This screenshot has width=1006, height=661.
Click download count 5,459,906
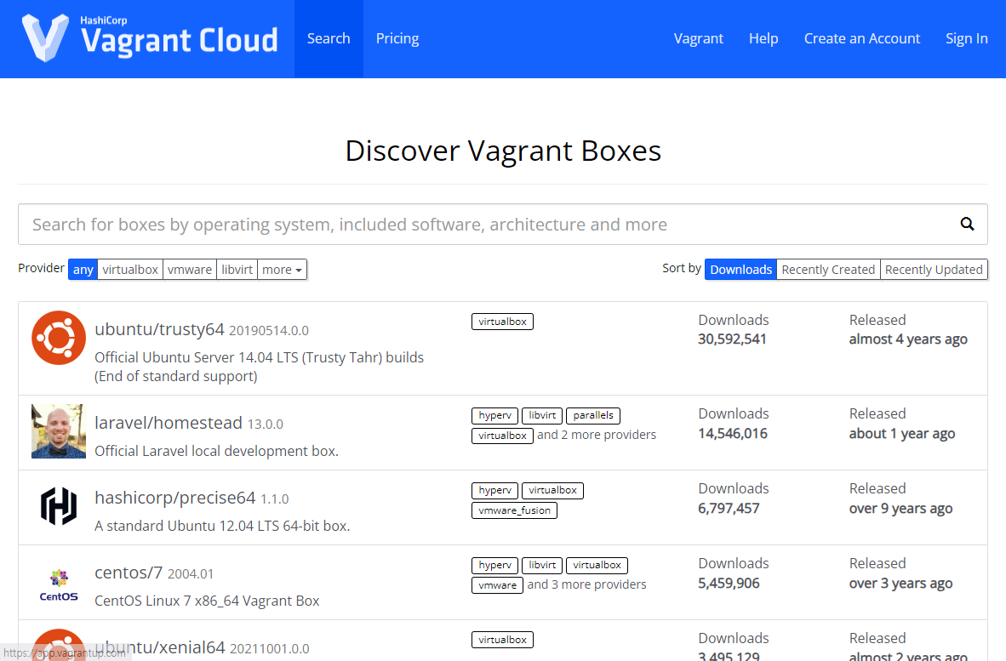729,584
